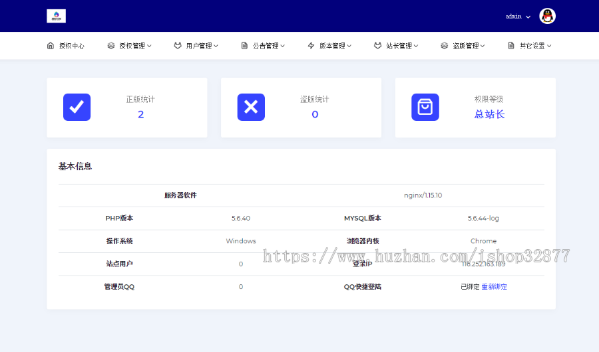Click the document icon beside 公告管理
Image resolution: width=599 pixels, height=352 pixels.
[244, 46]
